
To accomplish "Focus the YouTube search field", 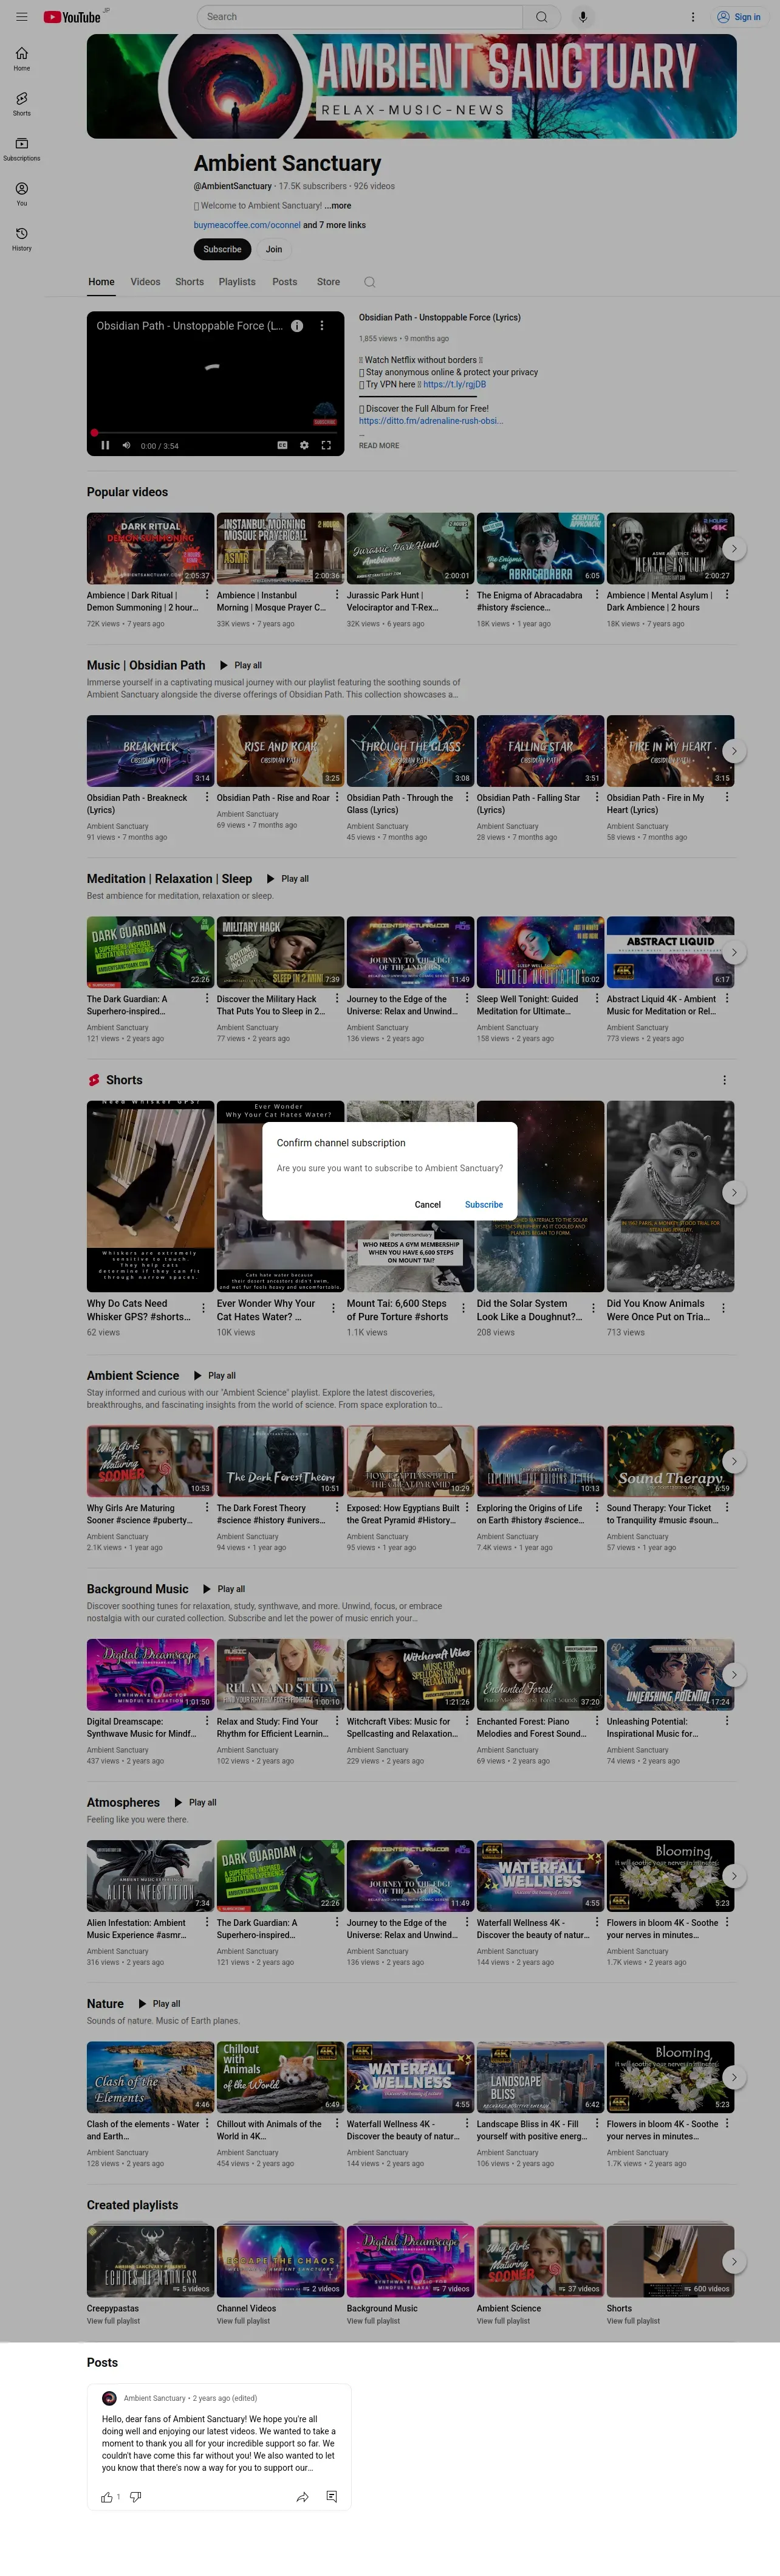I will coord(360,17).
